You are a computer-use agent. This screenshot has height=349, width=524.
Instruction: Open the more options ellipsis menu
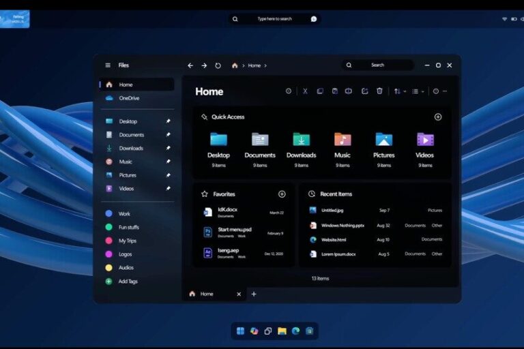[445, 91]
